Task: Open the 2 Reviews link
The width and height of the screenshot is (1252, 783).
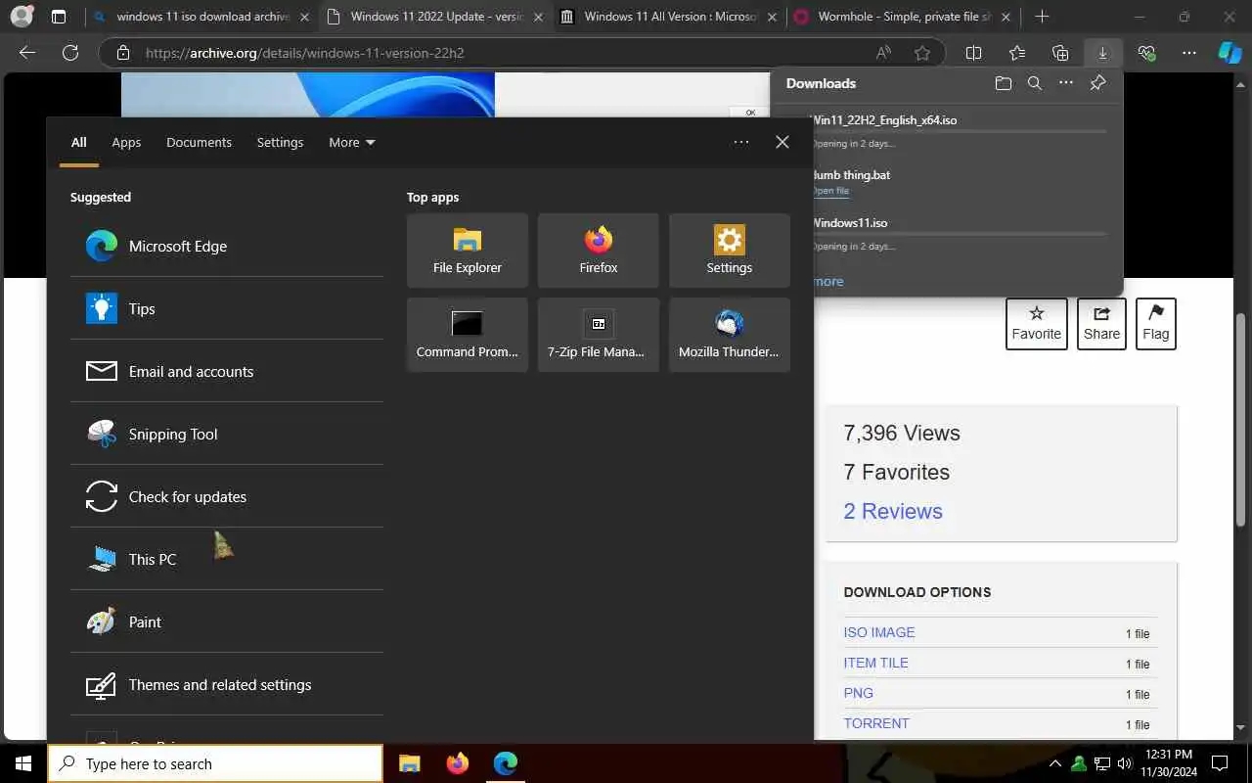Action: coord(893,511)
